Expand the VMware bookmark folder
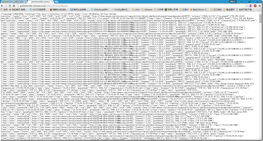The width and height of the screenshot is (263, 141). coord(147,9)
